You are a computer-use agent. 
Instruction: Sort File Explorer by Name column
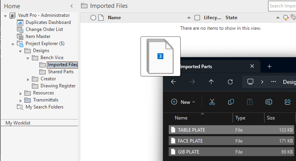pyautogui.click(x=181, y=118)
